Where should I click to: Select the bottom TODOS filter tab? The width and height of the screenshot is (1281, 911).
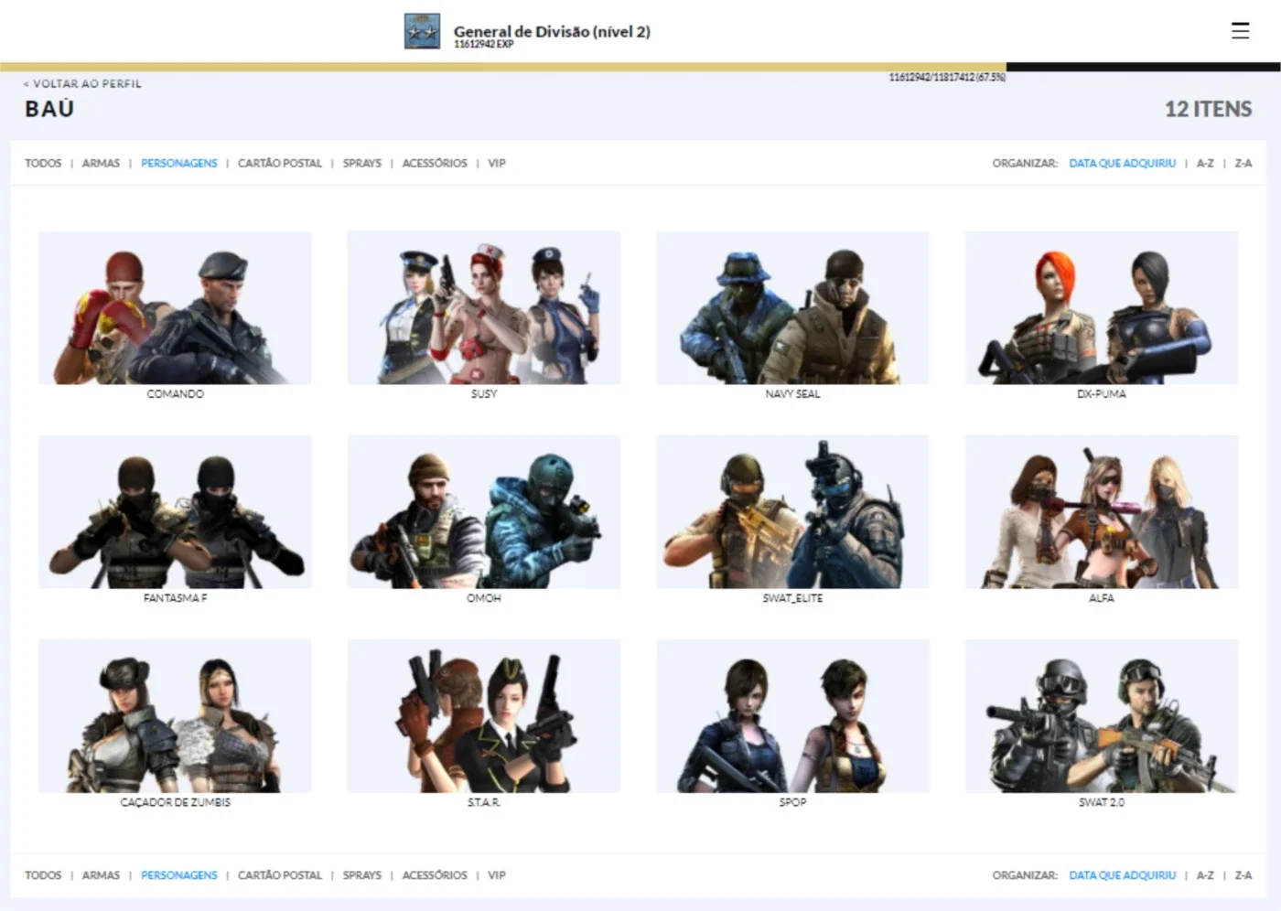click(43, 874)
